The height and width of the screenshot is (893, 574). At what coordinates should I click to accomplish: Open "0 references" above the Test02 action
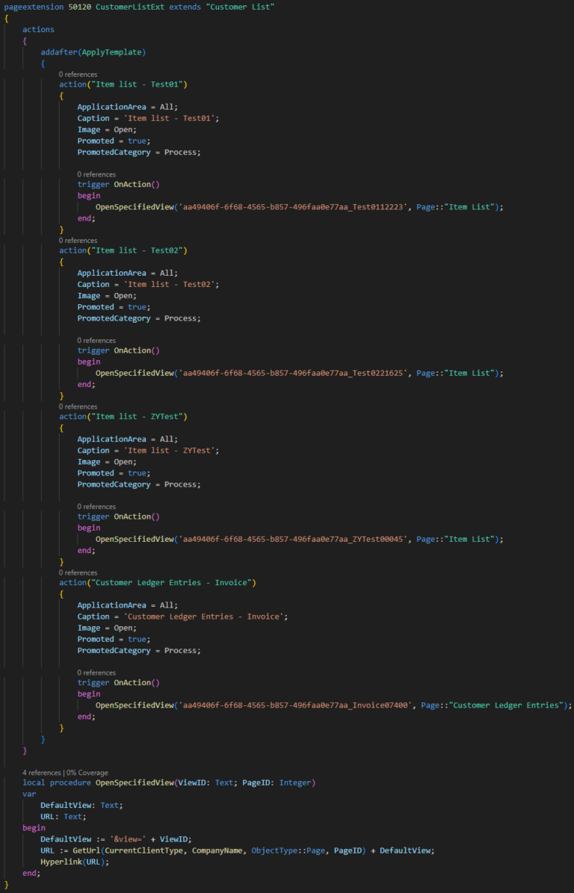tap(78, 241)
